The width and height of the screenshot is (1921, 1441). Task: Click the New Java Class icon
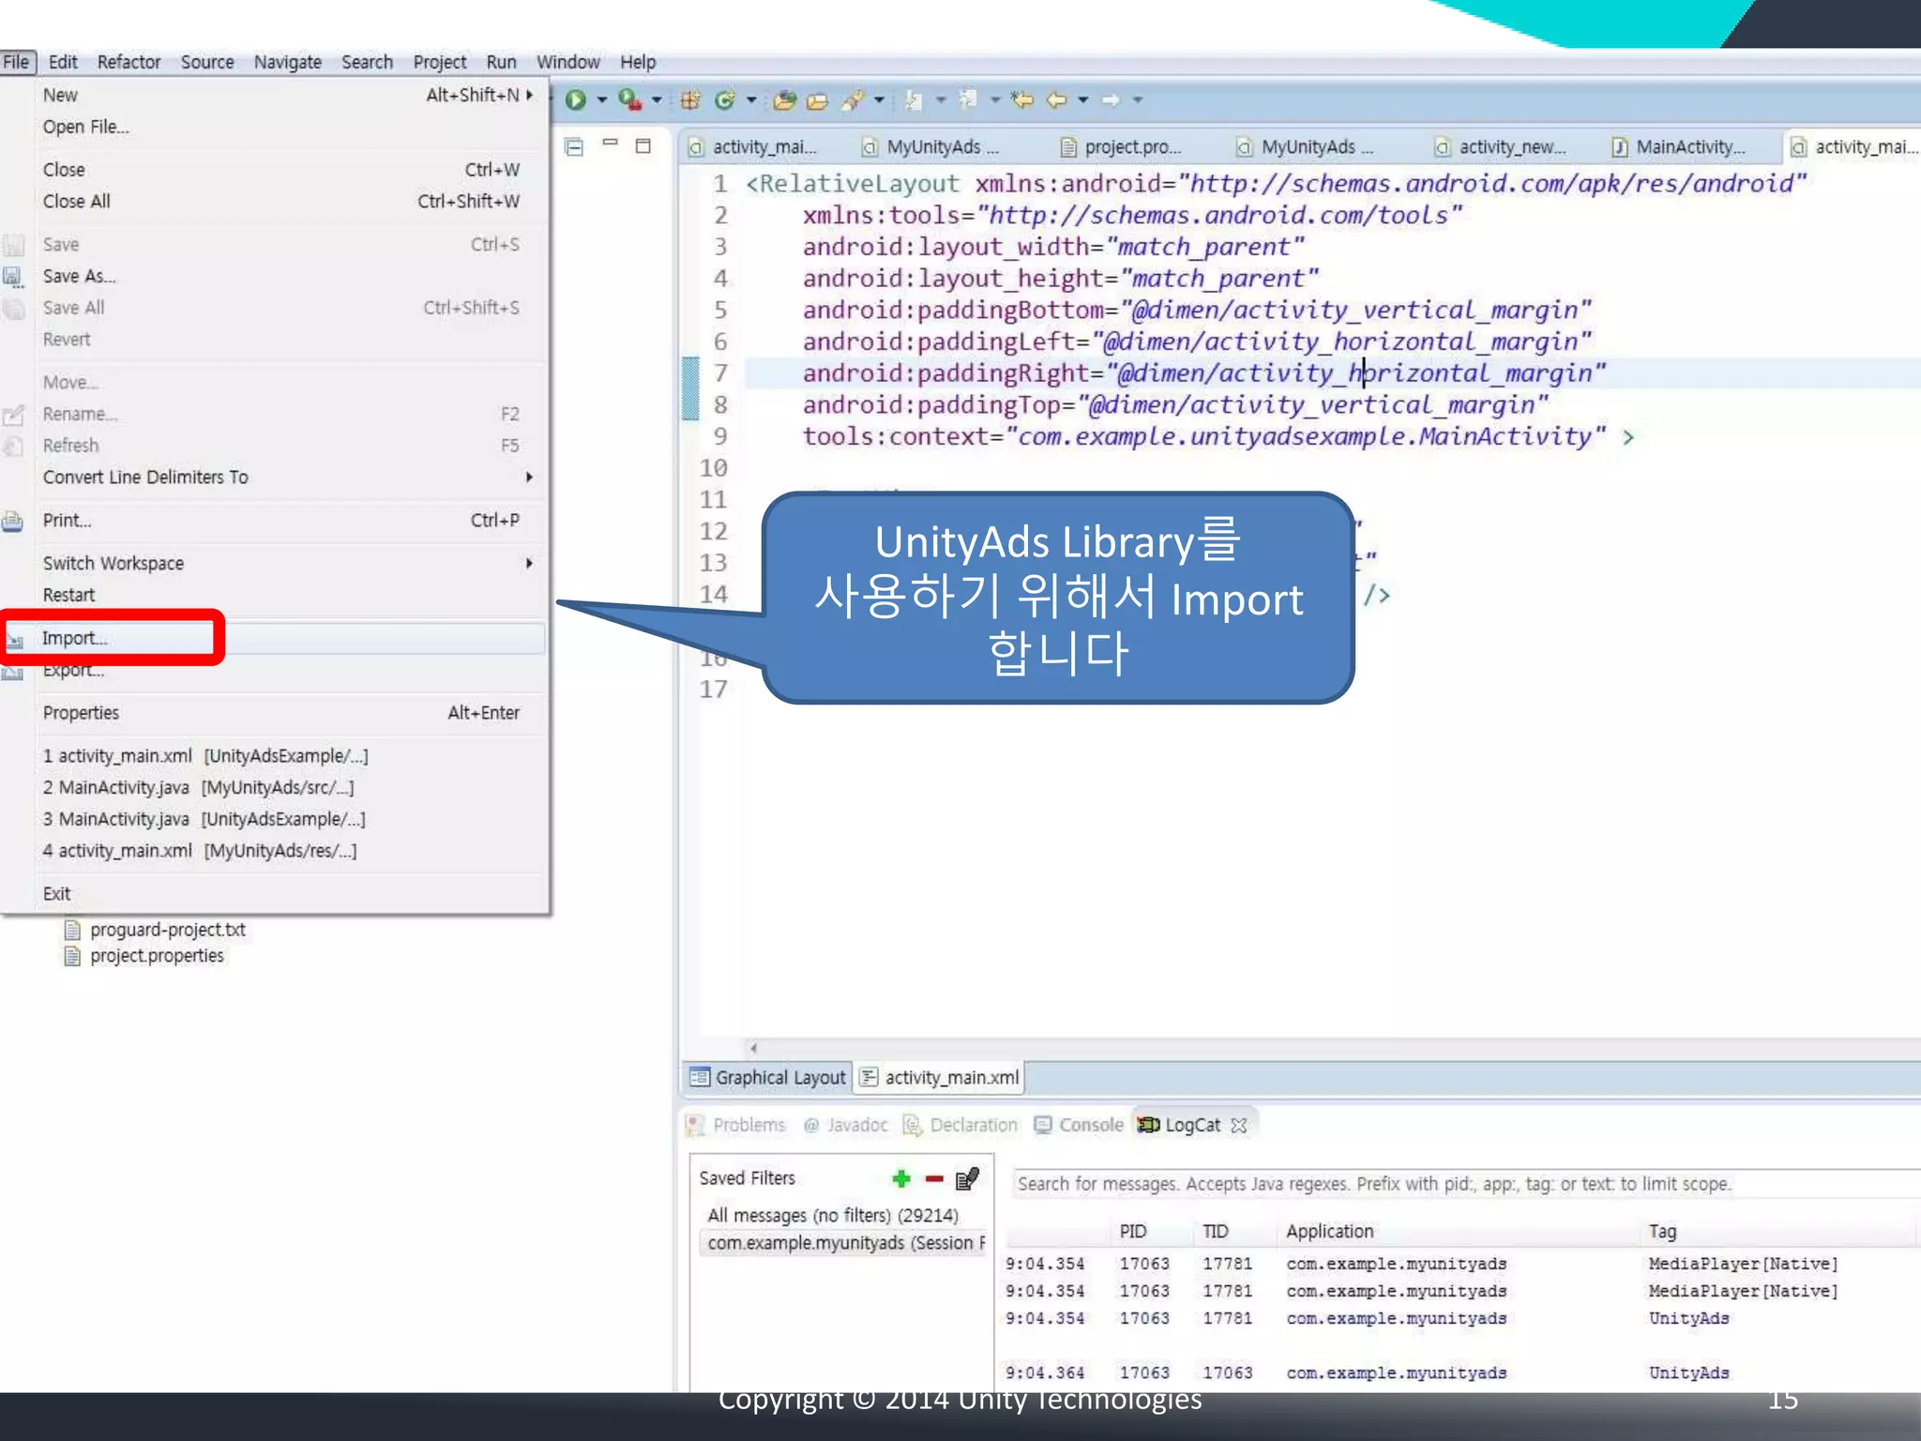point(724,99)
